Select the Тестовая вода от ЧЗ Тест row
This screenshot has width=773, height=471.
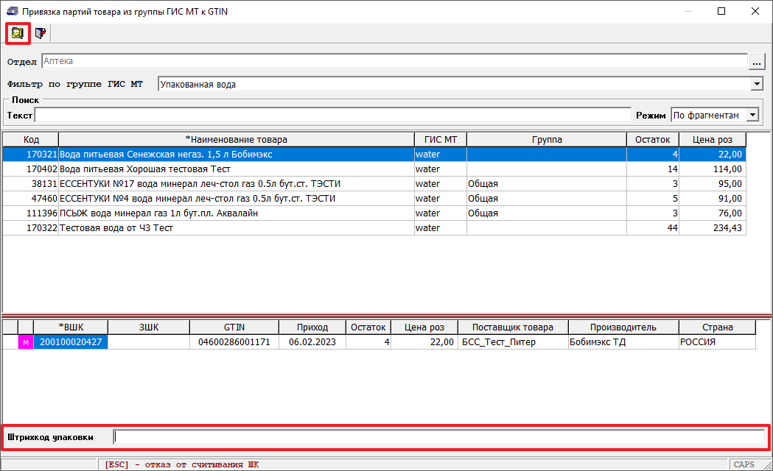pyautogui.click(x=236, y=228)
